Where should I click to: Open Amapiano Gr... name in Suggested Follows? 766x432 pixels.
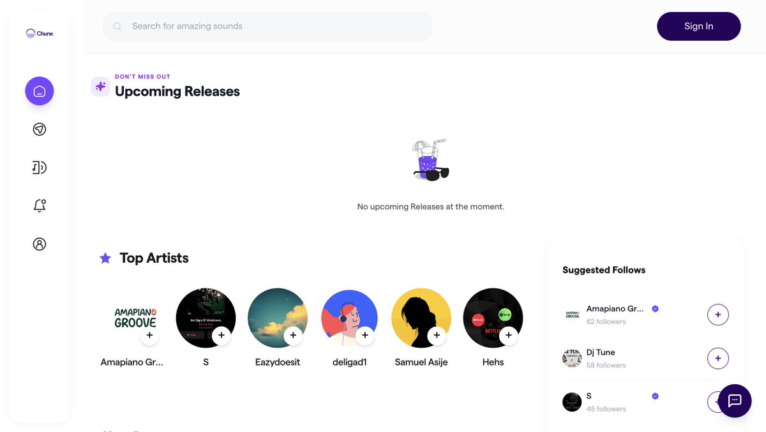point(615,309)
